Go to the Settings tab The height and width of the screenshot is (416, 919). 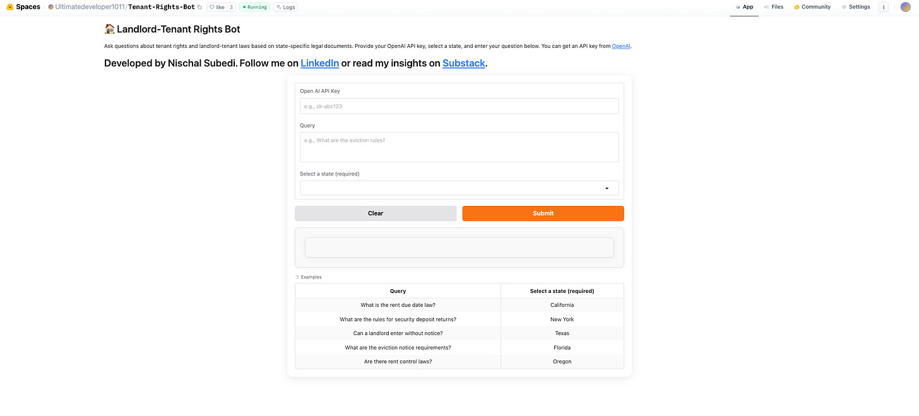pos(856,7)
